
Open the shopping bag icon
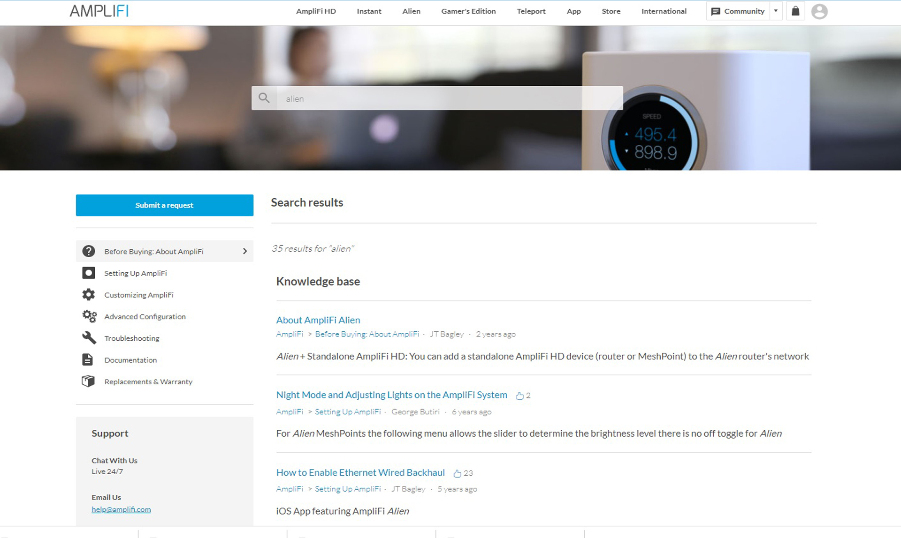point(795,11)
